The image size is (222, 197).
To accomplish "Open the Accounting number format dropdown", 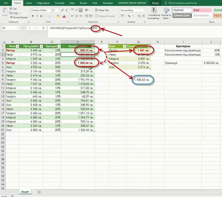I will coord(144,10).
